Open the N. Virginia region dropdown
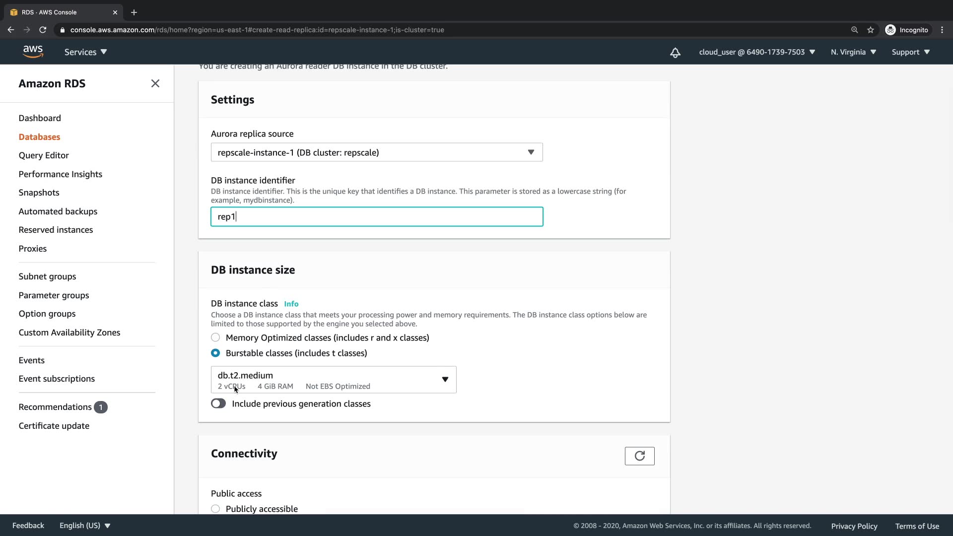Viewport: 953px width, 536px height. coord(853,52)
